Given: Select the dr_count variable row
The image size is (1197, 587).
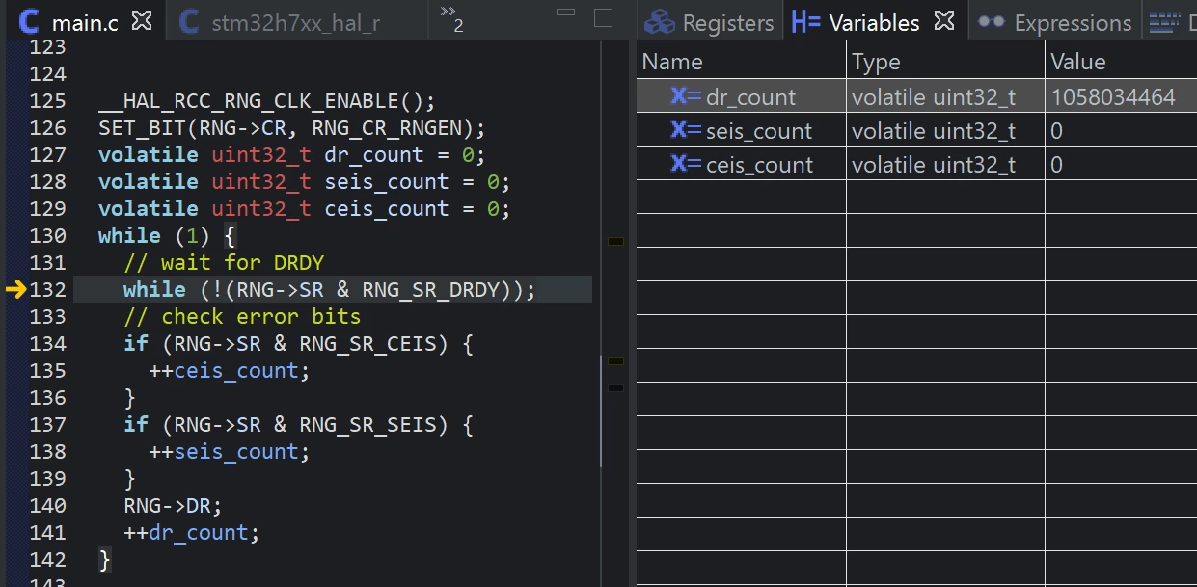Looking at the screenshot, I should [x=916, y=96].
